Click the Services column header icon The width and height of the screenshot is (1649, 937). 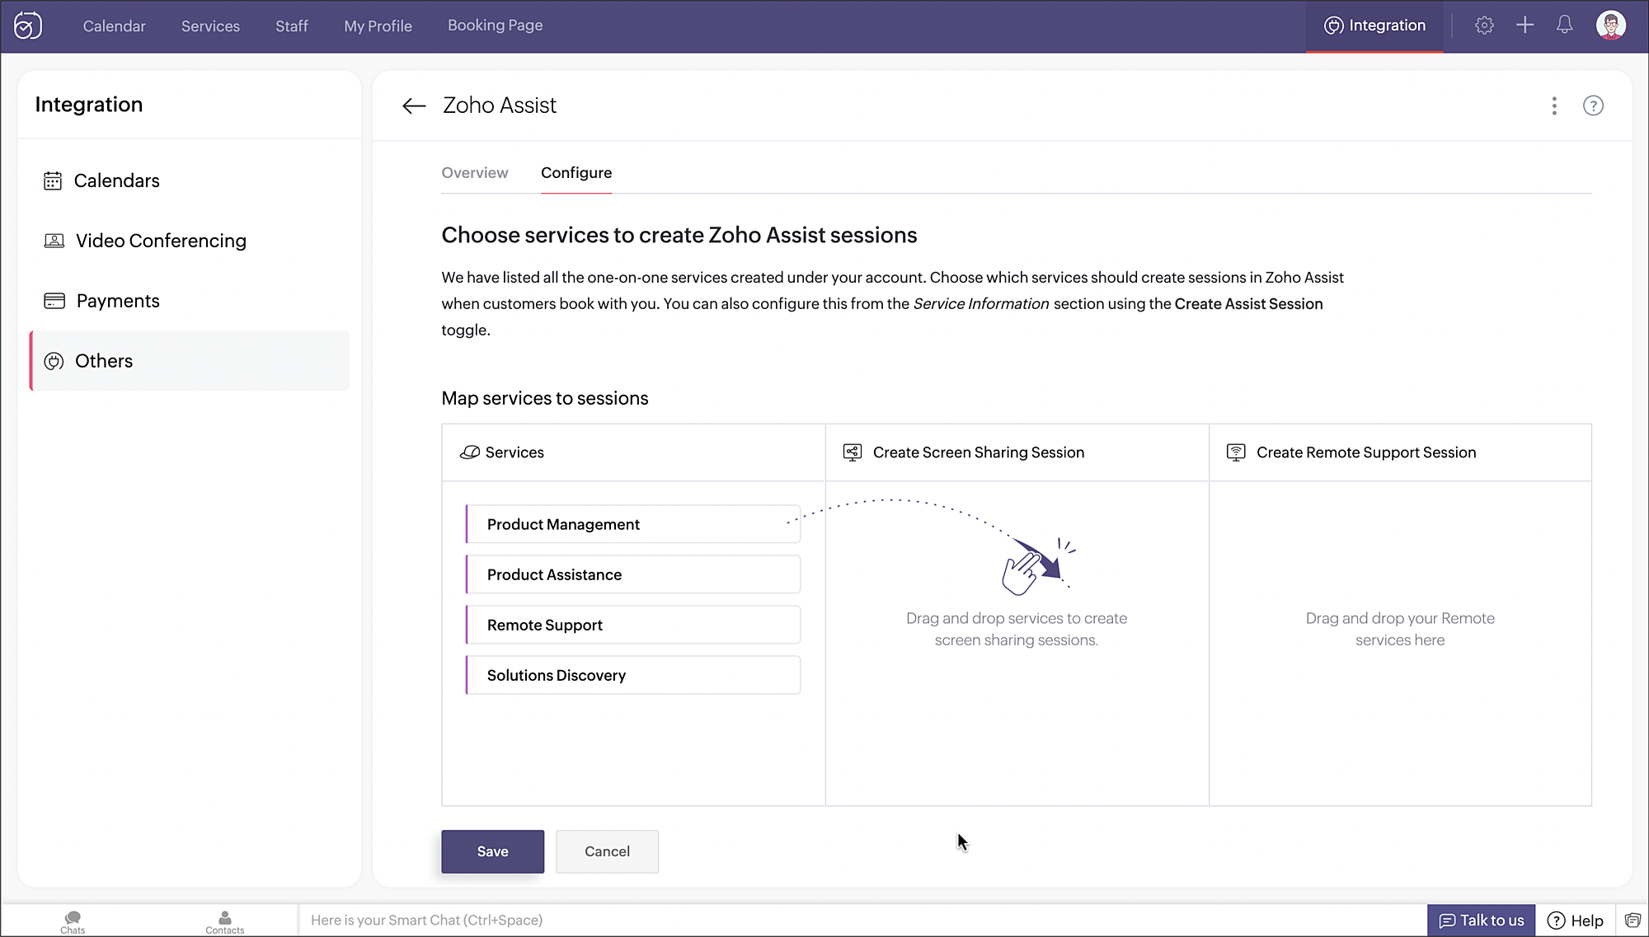coord(470,452)
